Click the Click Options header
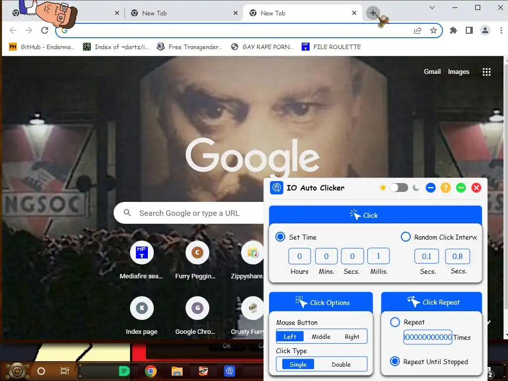 [321, 302]
